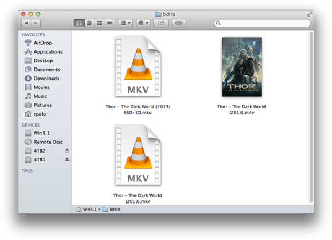
Task: Open the item arrangement dropdown
Action: 126,23
